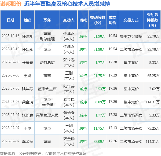This screenshot has width=161, height=156.
Task: Click the 变动后持股数(股) column header
Action: [152, 20]
